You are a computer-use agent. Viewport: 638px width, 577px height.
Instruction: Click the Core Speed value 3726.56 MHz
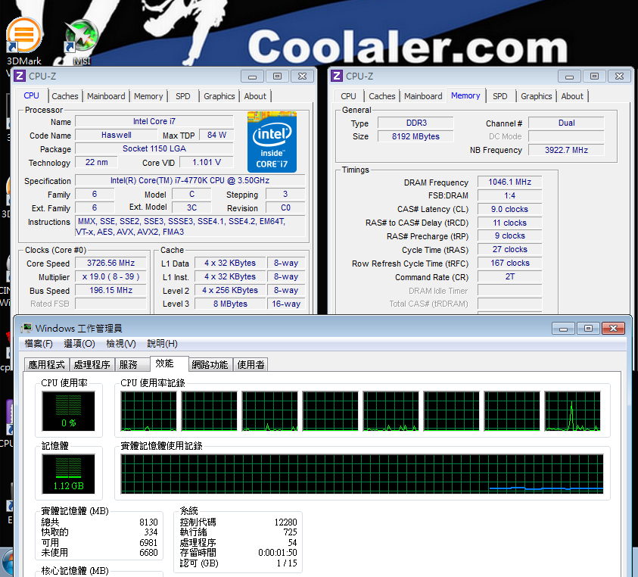110,263
